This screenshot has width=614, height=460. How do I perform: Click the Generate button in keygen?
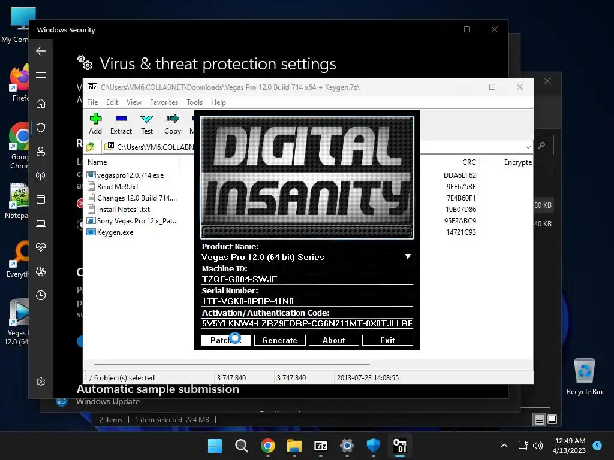279,340
